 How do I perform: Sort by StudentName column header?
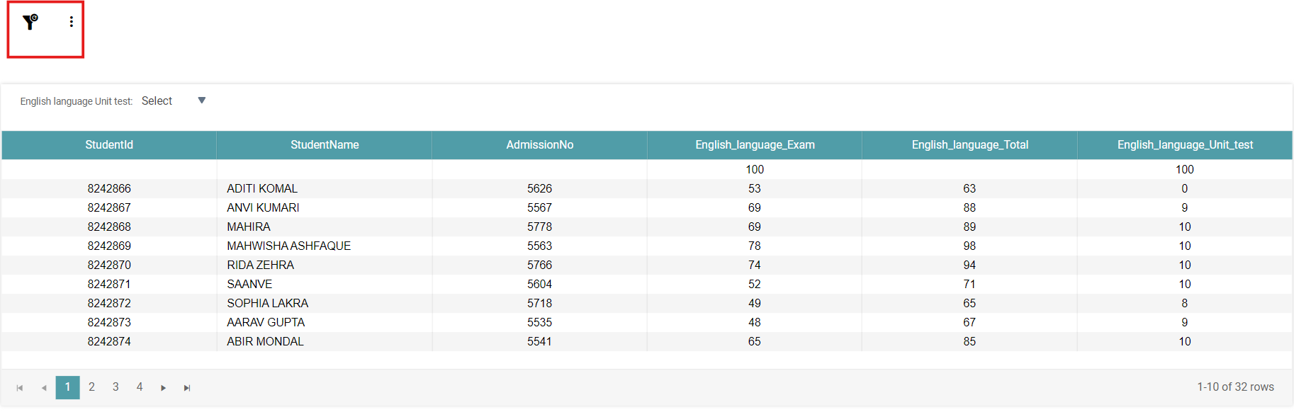(325, 145)
